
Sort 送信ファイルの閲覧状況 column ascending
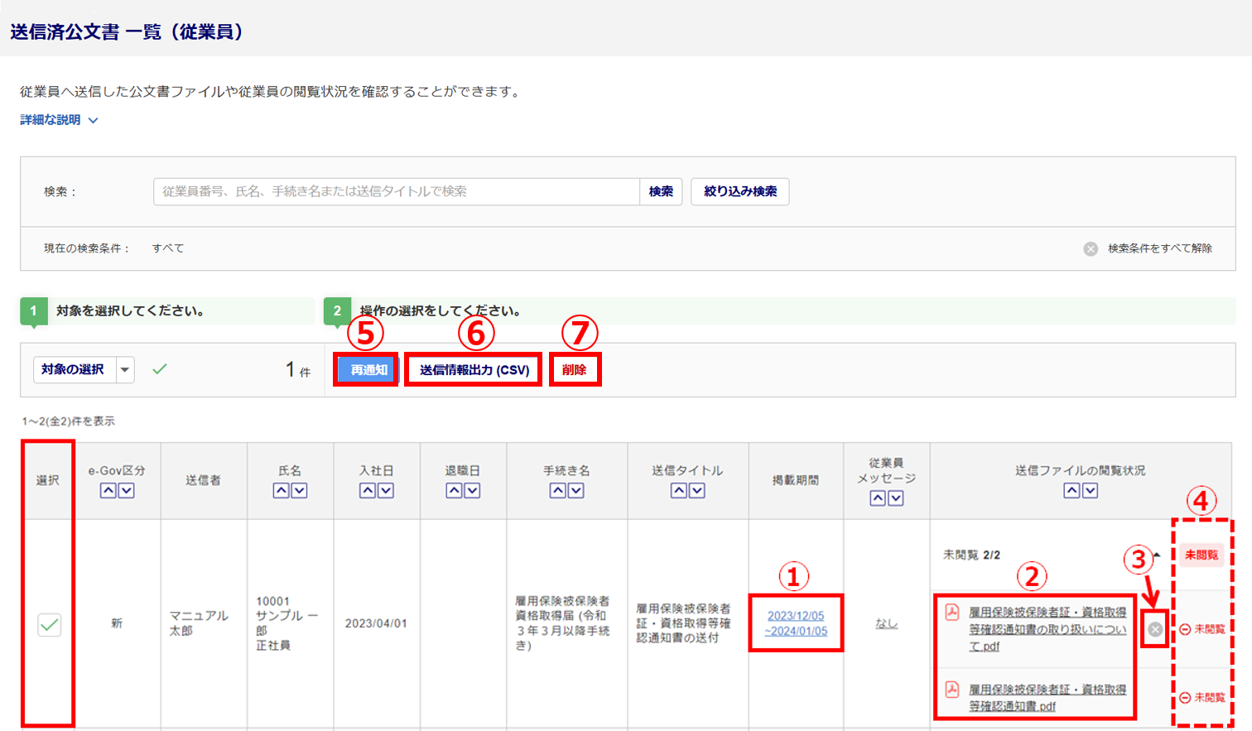(1071, 491)
